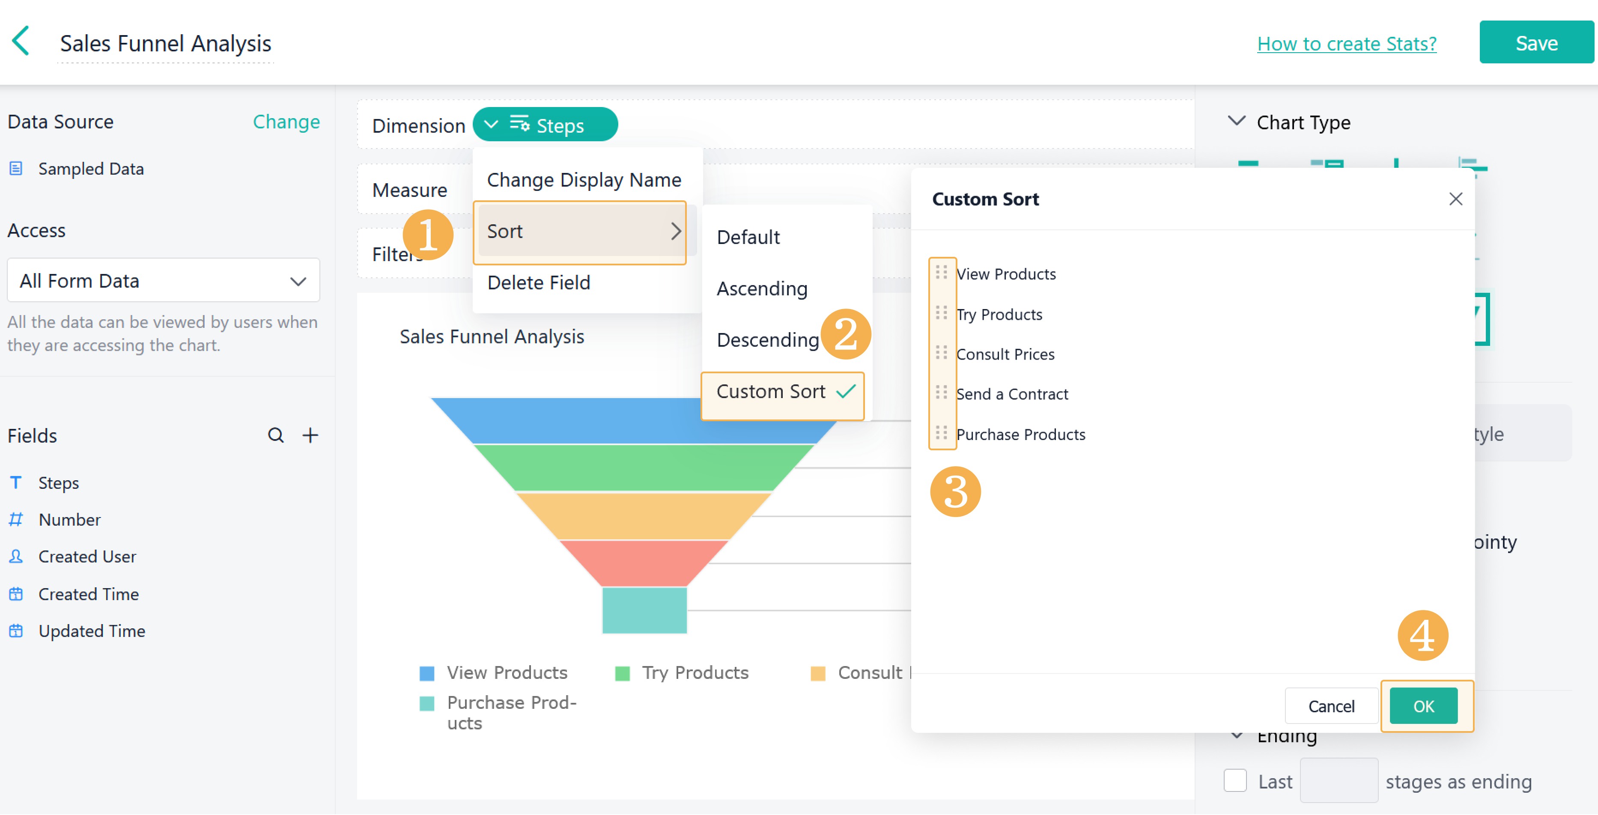Screen dimensions: 1598x815
Task: Click drag handle beside View Products
Action: (941, 273)
